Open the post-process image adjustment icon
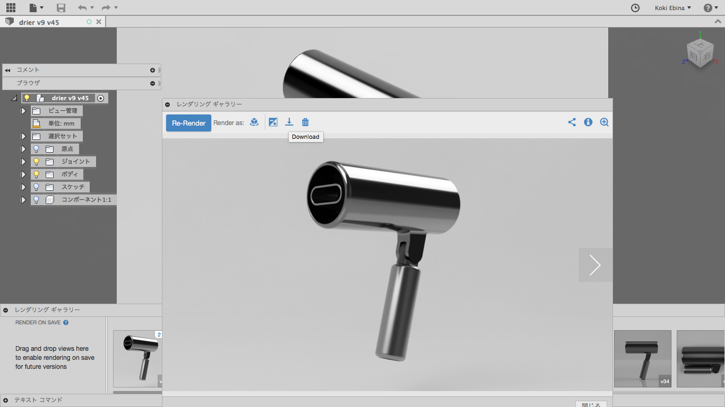 click(273, 122)
